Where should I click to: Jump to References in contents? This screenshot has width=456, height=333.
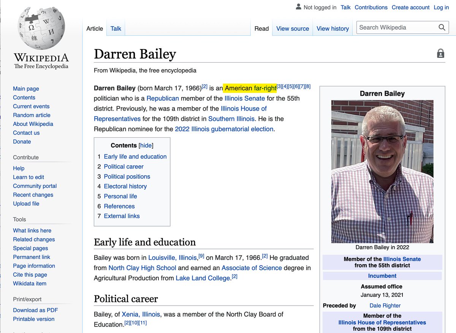119,206
